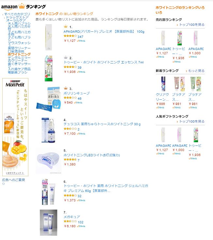This screenshot has height=240, width=213.
Task: Open トゥービー・ホワイト エッセンス 7ml product link
Action: 104,62
